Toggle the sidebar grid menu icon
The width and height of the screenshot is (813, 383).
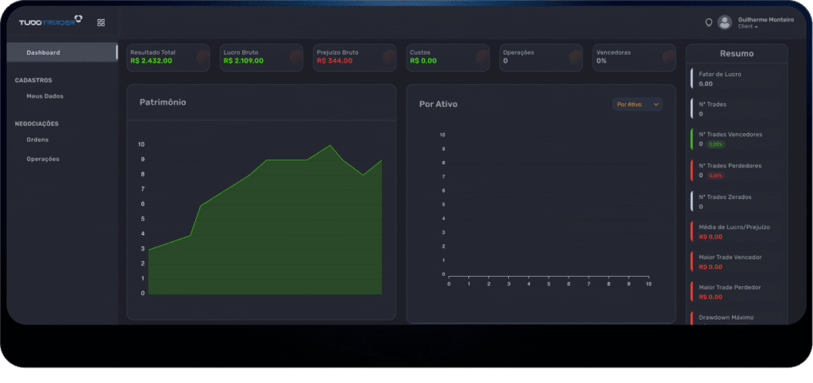point(101,22)
